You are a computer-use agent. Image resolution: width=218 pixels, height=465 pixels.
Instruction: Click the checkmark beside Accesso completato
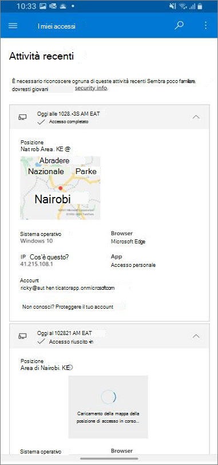point(41,121)
